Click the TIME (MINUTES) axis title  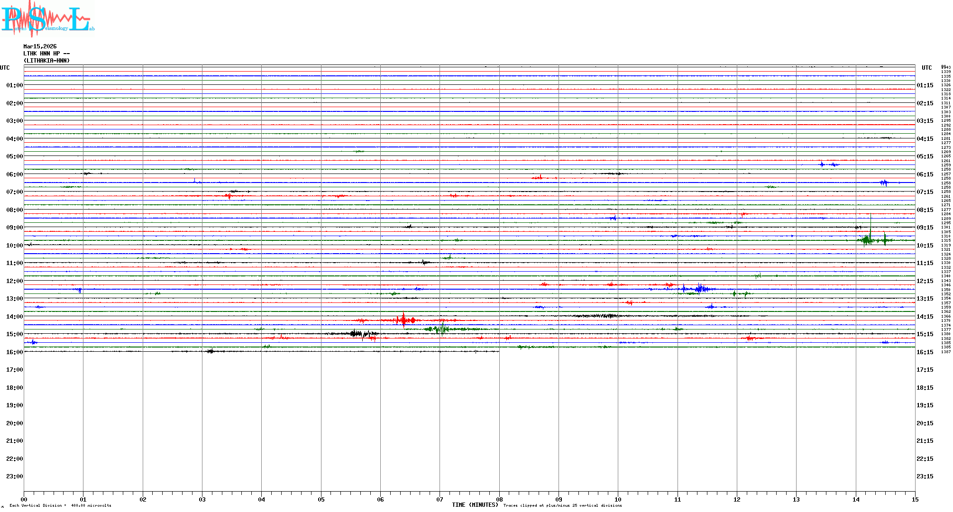(x=475, y=505)
